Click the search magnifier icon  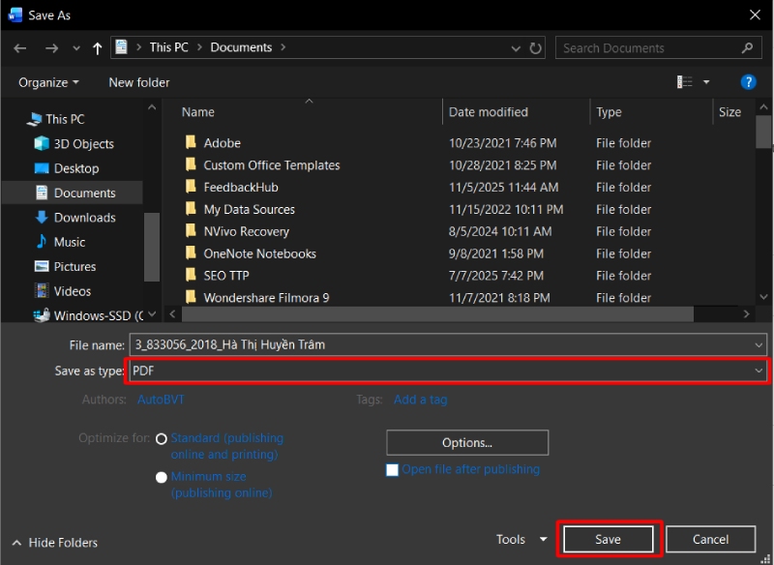tap(747, 47)
